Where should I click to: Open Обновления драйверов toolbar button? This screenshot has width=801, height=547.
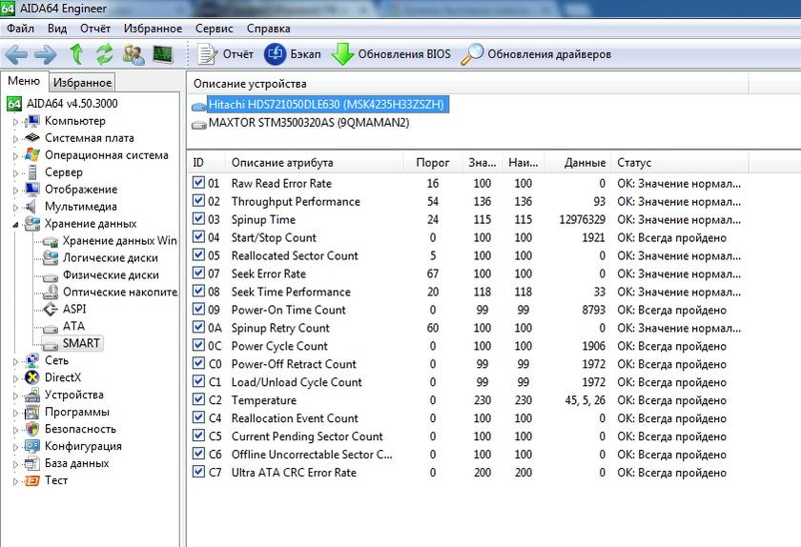(x=536, y=54)
